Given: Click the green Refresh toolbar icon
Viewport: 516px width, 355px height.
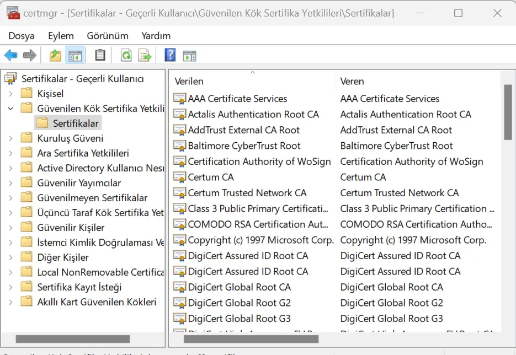Looking at the screenshot, I should [x=126, y=55].
